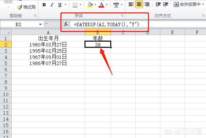Screen dimensions: 206x138
Task: Click the Format Painter (格式刷) button
Action: click(26, 7)
